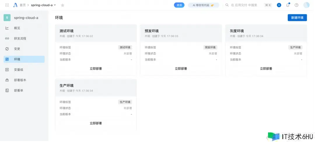Screen dimensions: 315x142
Task: Click 立即部署 under 生产环境 card
Action: [96, 123]
